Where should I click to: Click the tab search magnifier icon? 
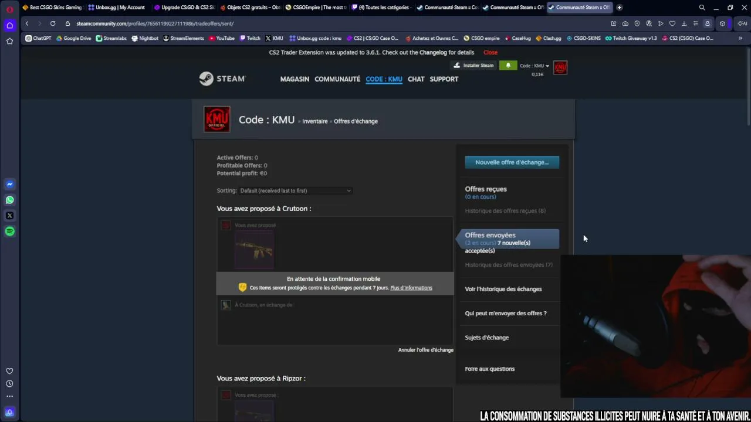point(702,8)
